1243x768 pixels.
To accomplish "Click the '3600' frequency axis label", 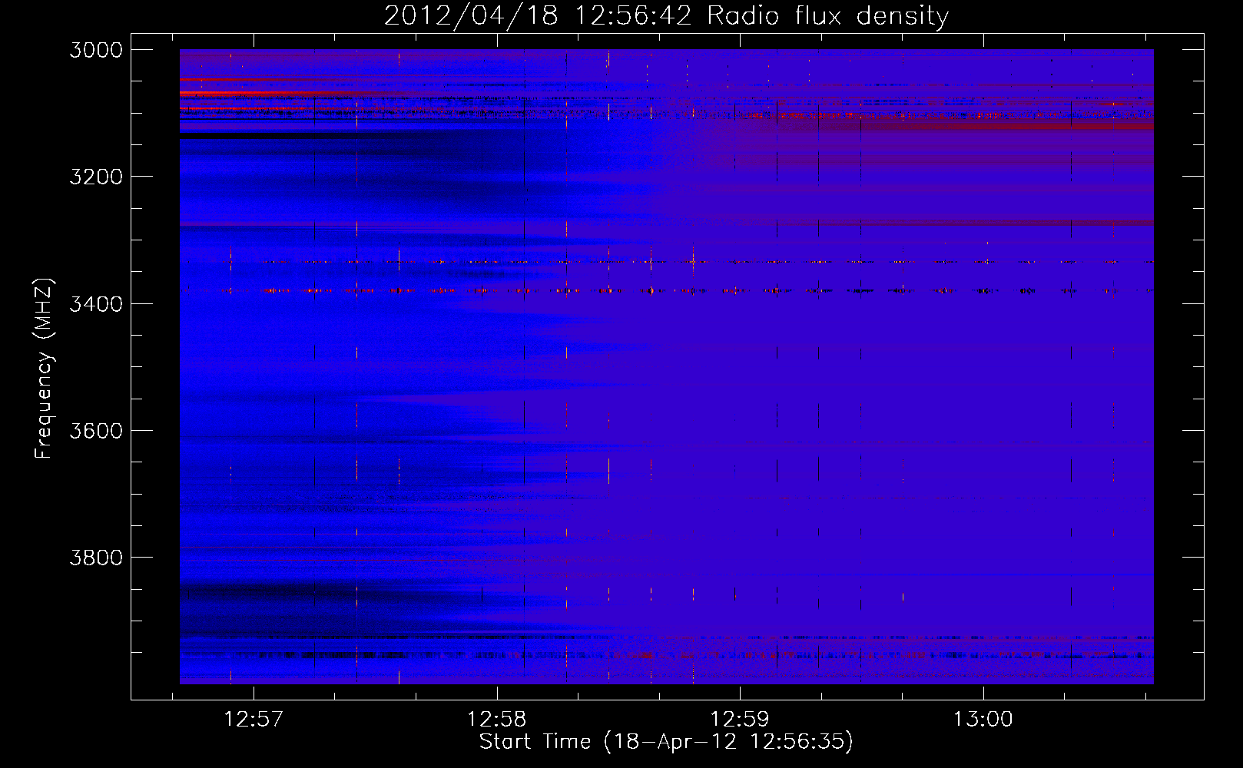I will 96,431.
